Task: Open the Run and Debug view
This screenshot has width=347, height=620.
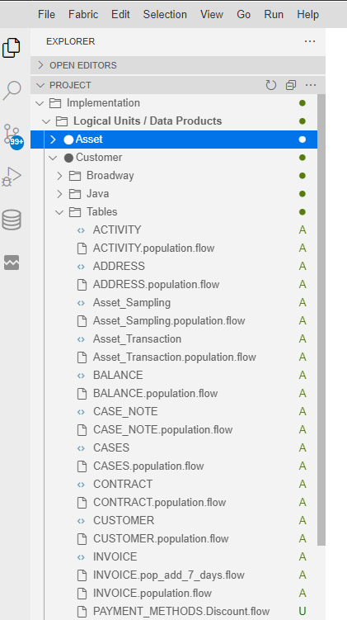Action: point(12,177)
